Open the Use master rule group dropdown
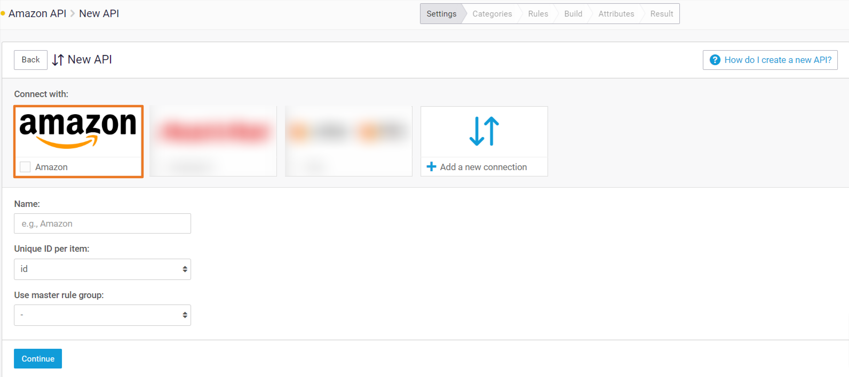 [102, 315]
